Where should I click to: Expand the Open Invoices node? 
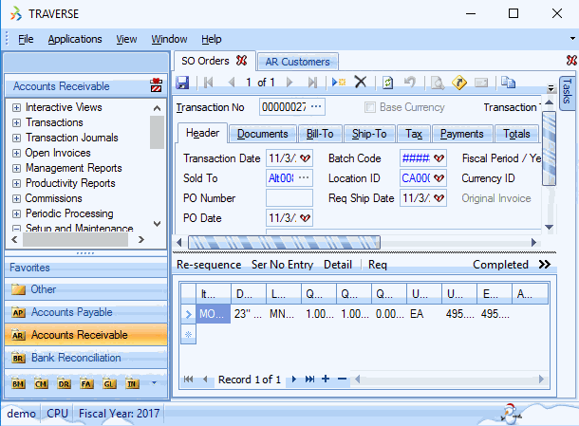click(16, 153)
